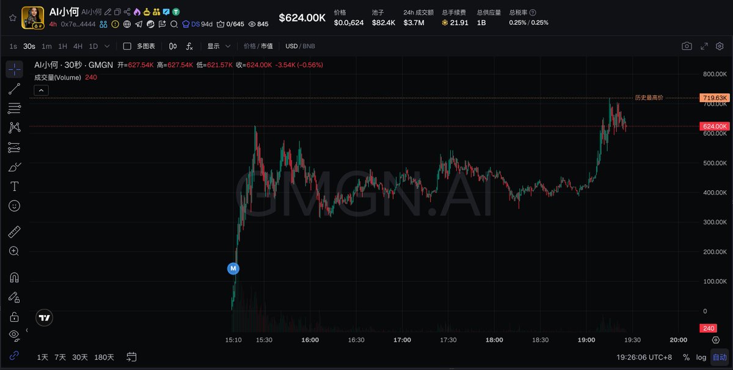
Task: Select the forecast position tool
Action: (15, 147)
